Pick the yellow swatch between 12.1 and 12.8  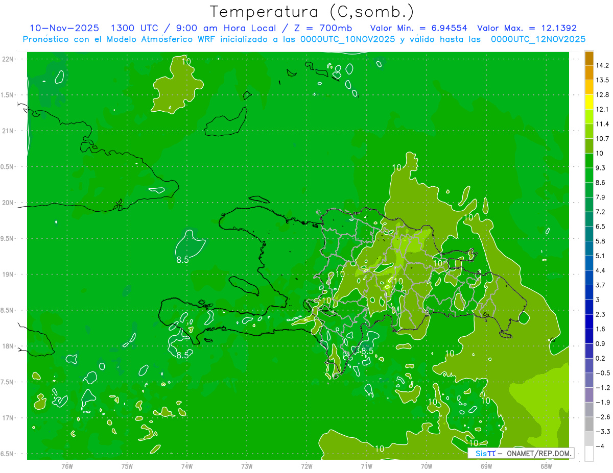point(589,102)
